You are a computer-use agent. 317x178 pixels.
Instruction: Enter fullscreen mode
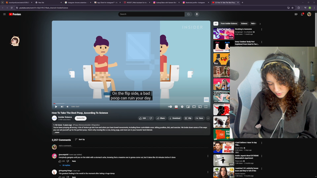point(206,107)
